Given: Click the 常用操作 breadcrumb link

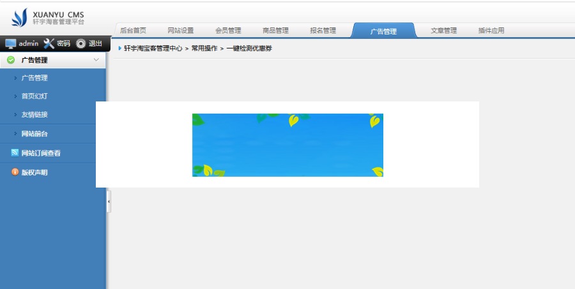Looking at the screenshot, I should click(204, 48).
